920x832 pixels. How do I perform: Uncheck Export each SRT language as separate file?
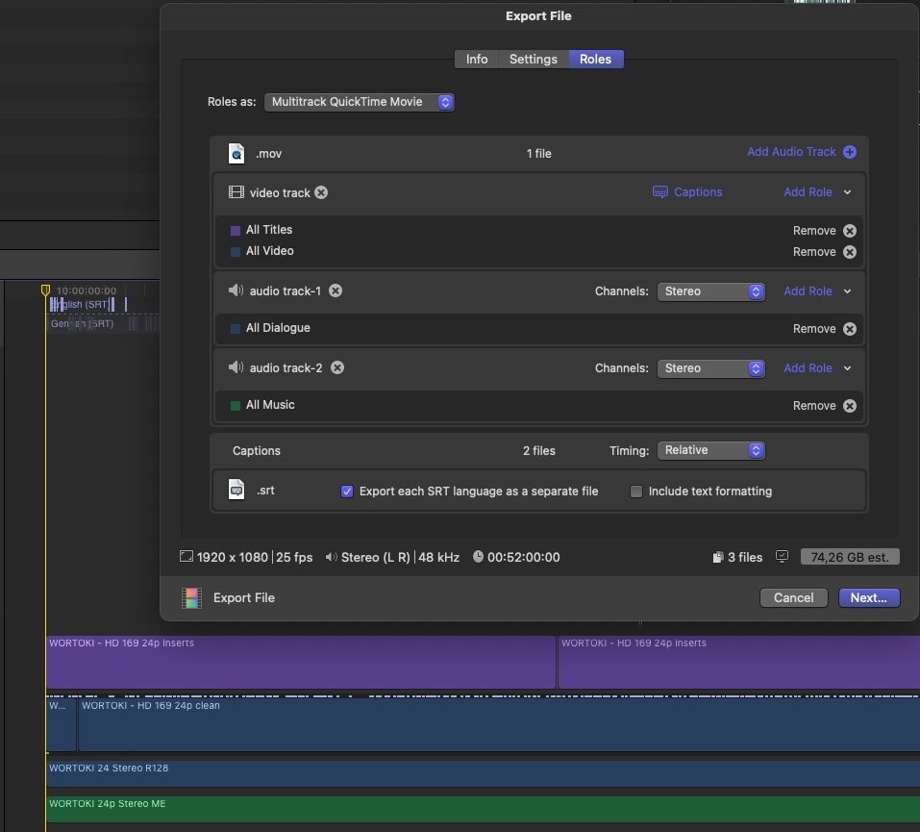(x=347, y=492)
